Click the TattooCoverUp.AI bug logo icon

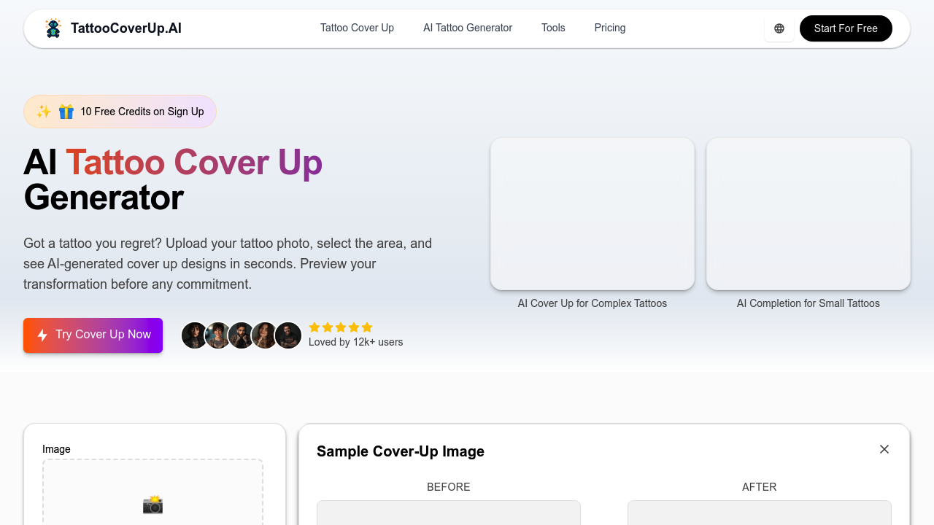coord(53,28)
